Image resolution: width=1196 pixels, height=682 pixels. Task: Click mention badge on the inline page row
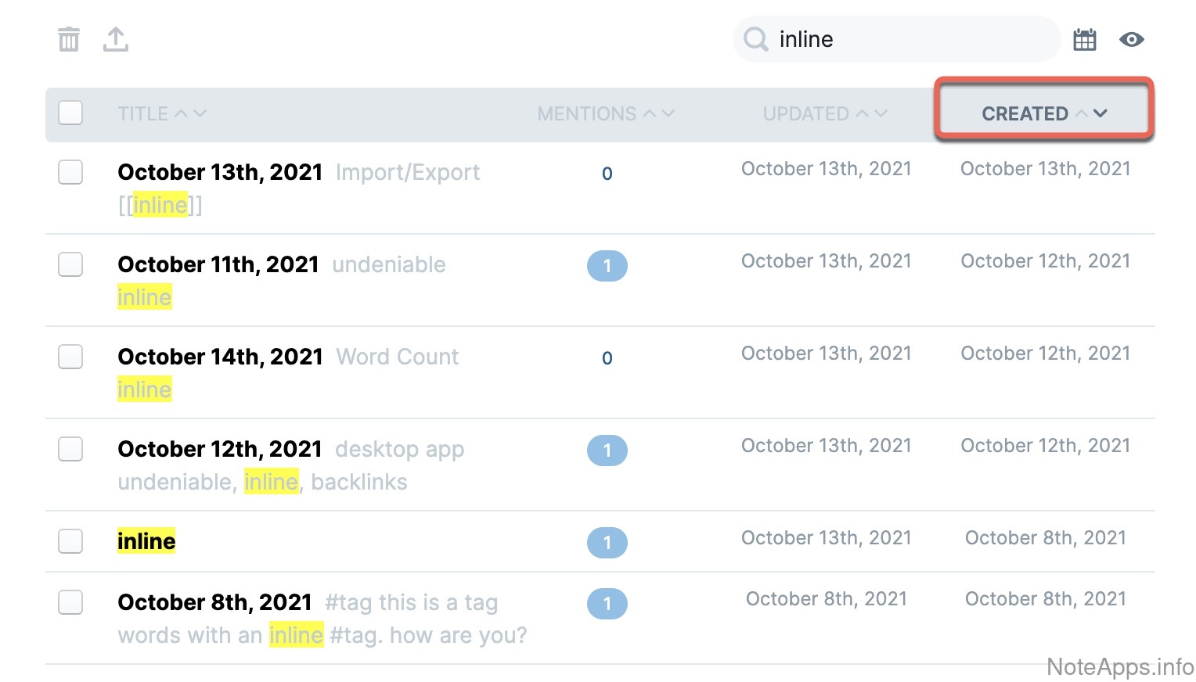pyautogui.click(x=607, y=543)
